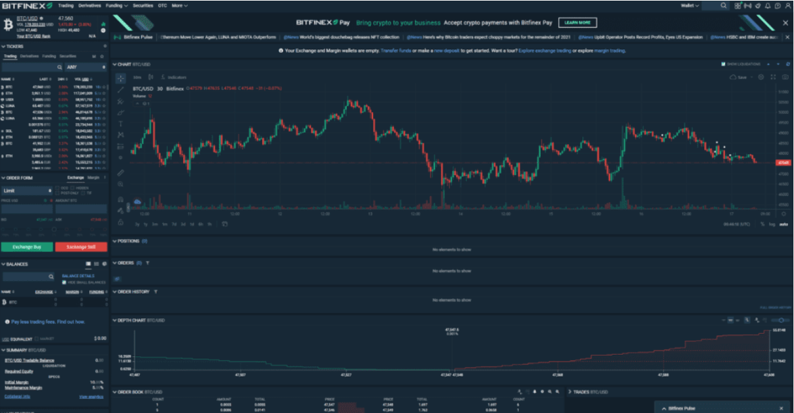Enable the OCO order checkbox

57,188
